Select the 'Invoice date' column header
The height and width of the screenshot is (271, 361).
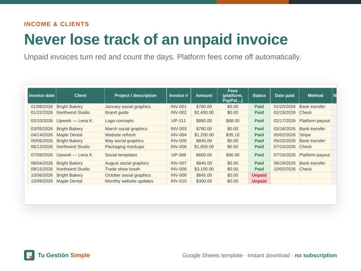click(42, 95)
